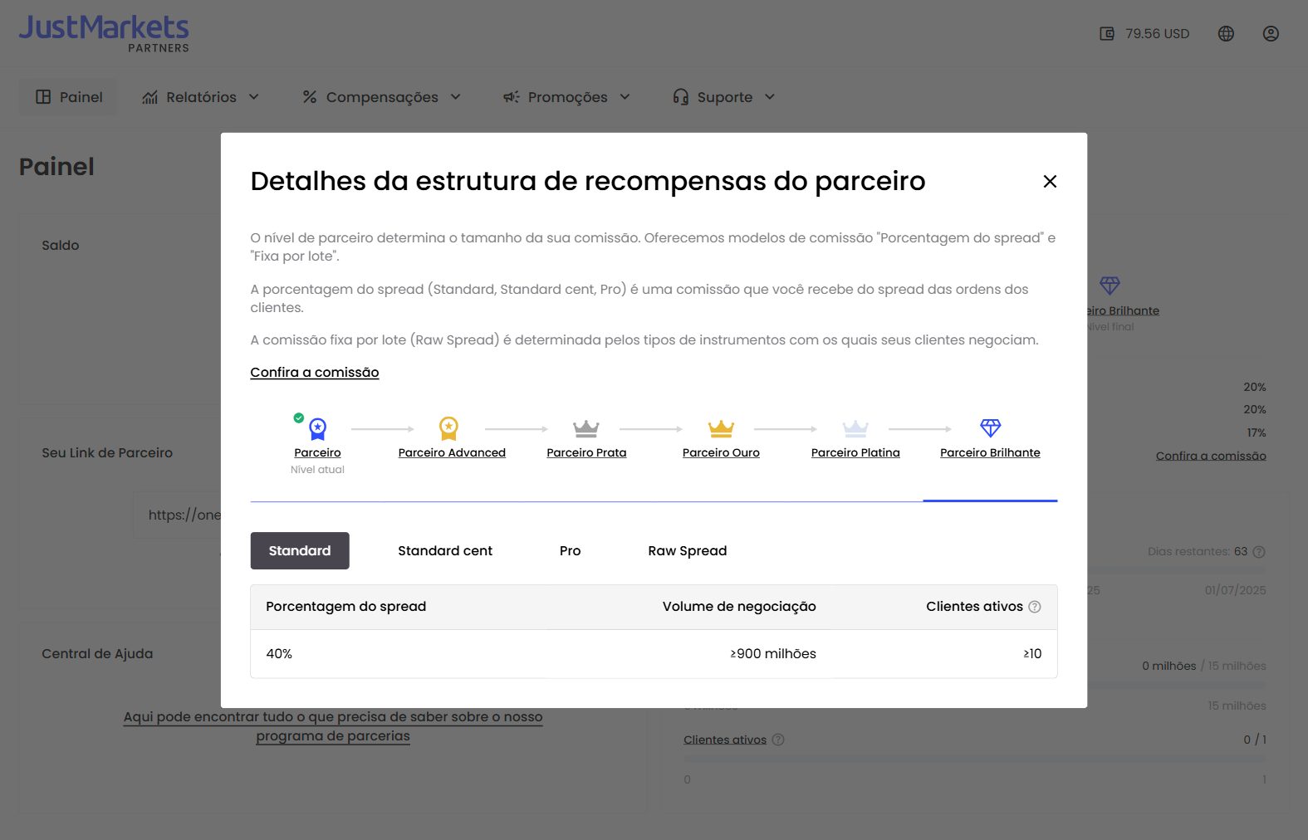Click the help icon next to Clientes ativos column
The image size is (1308, 840).
click(x=1035, y=607)
